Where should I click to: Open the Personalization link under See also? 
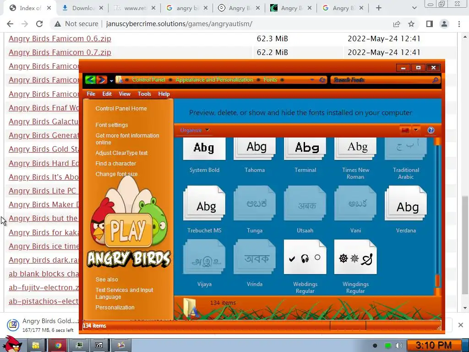tap(115, 308)
